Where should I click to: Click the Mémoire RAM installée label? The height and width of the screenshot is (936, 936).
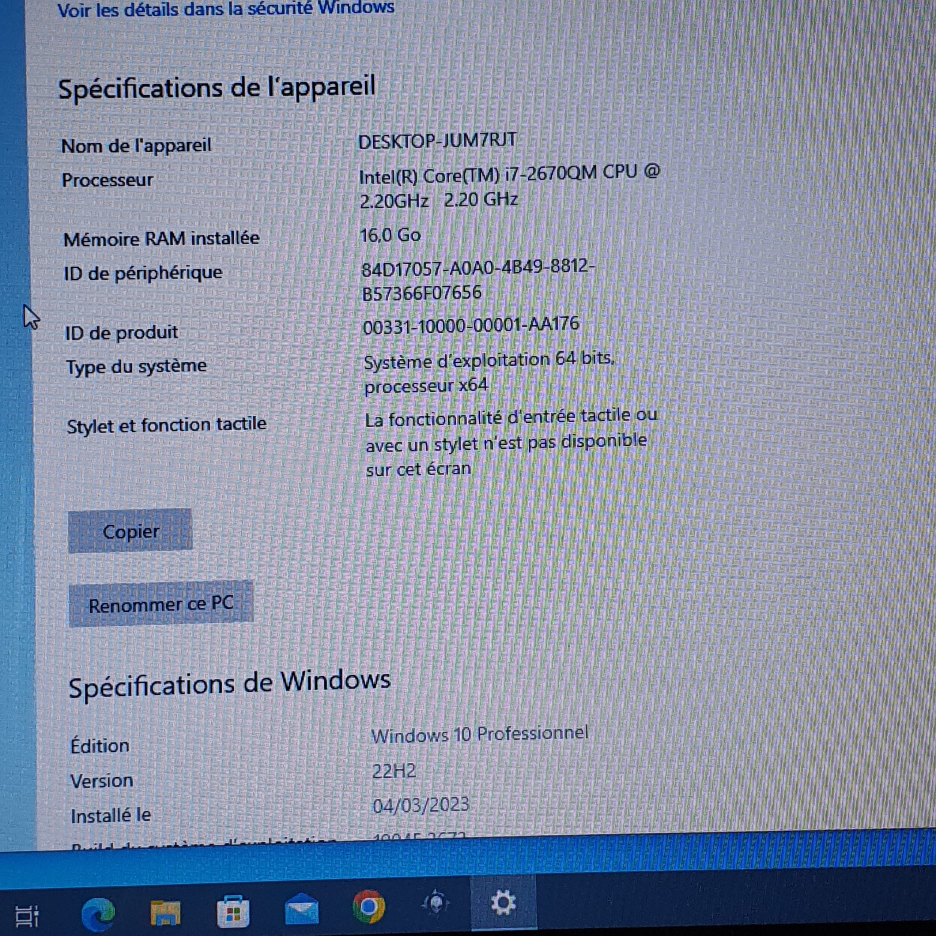tap(161, 238)
